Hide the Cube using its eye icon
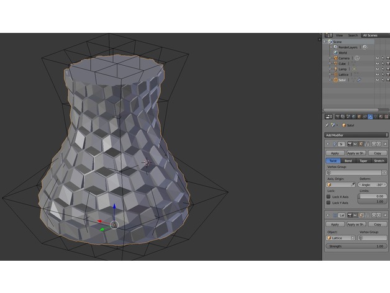This screenshot has height=293, width=390. point(376,63)
